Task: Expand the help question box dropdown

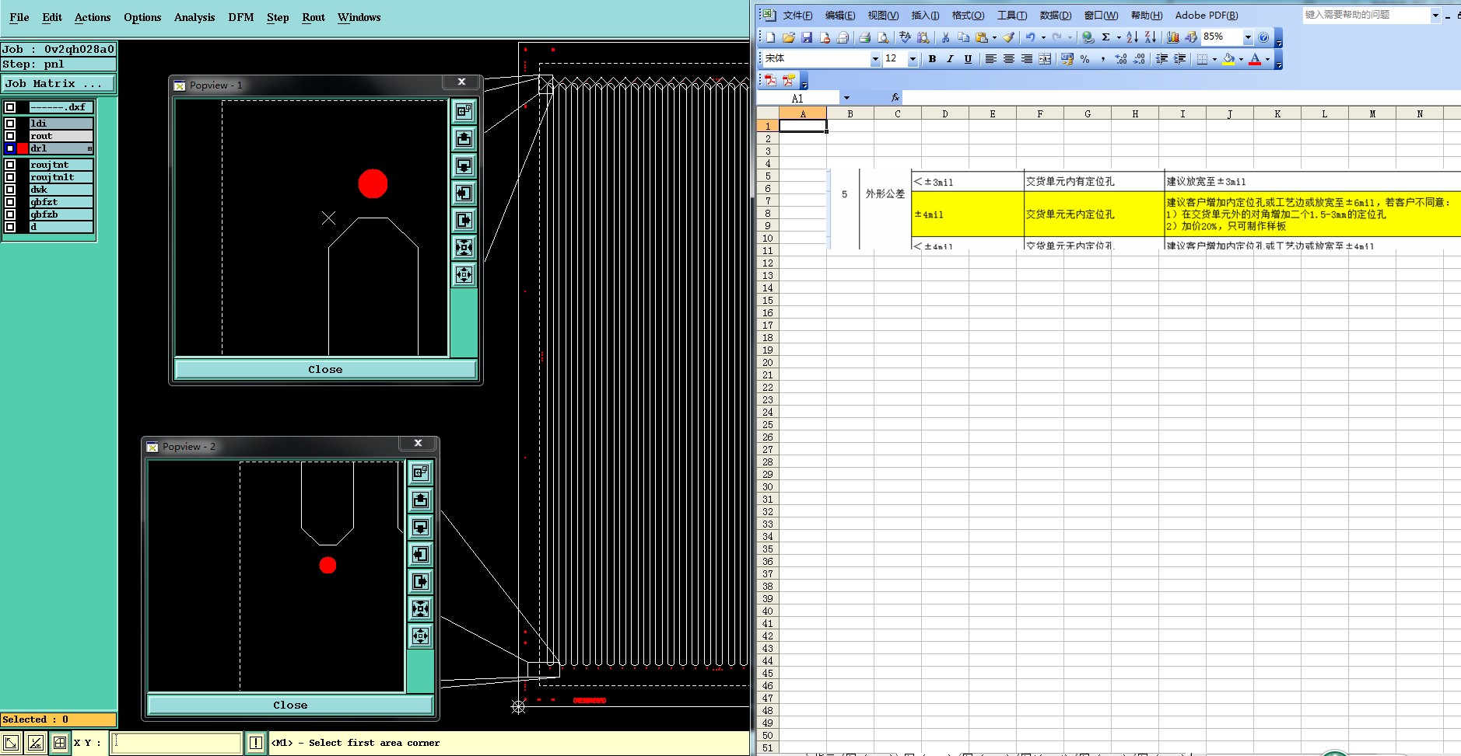Action: coord(1435,15)
